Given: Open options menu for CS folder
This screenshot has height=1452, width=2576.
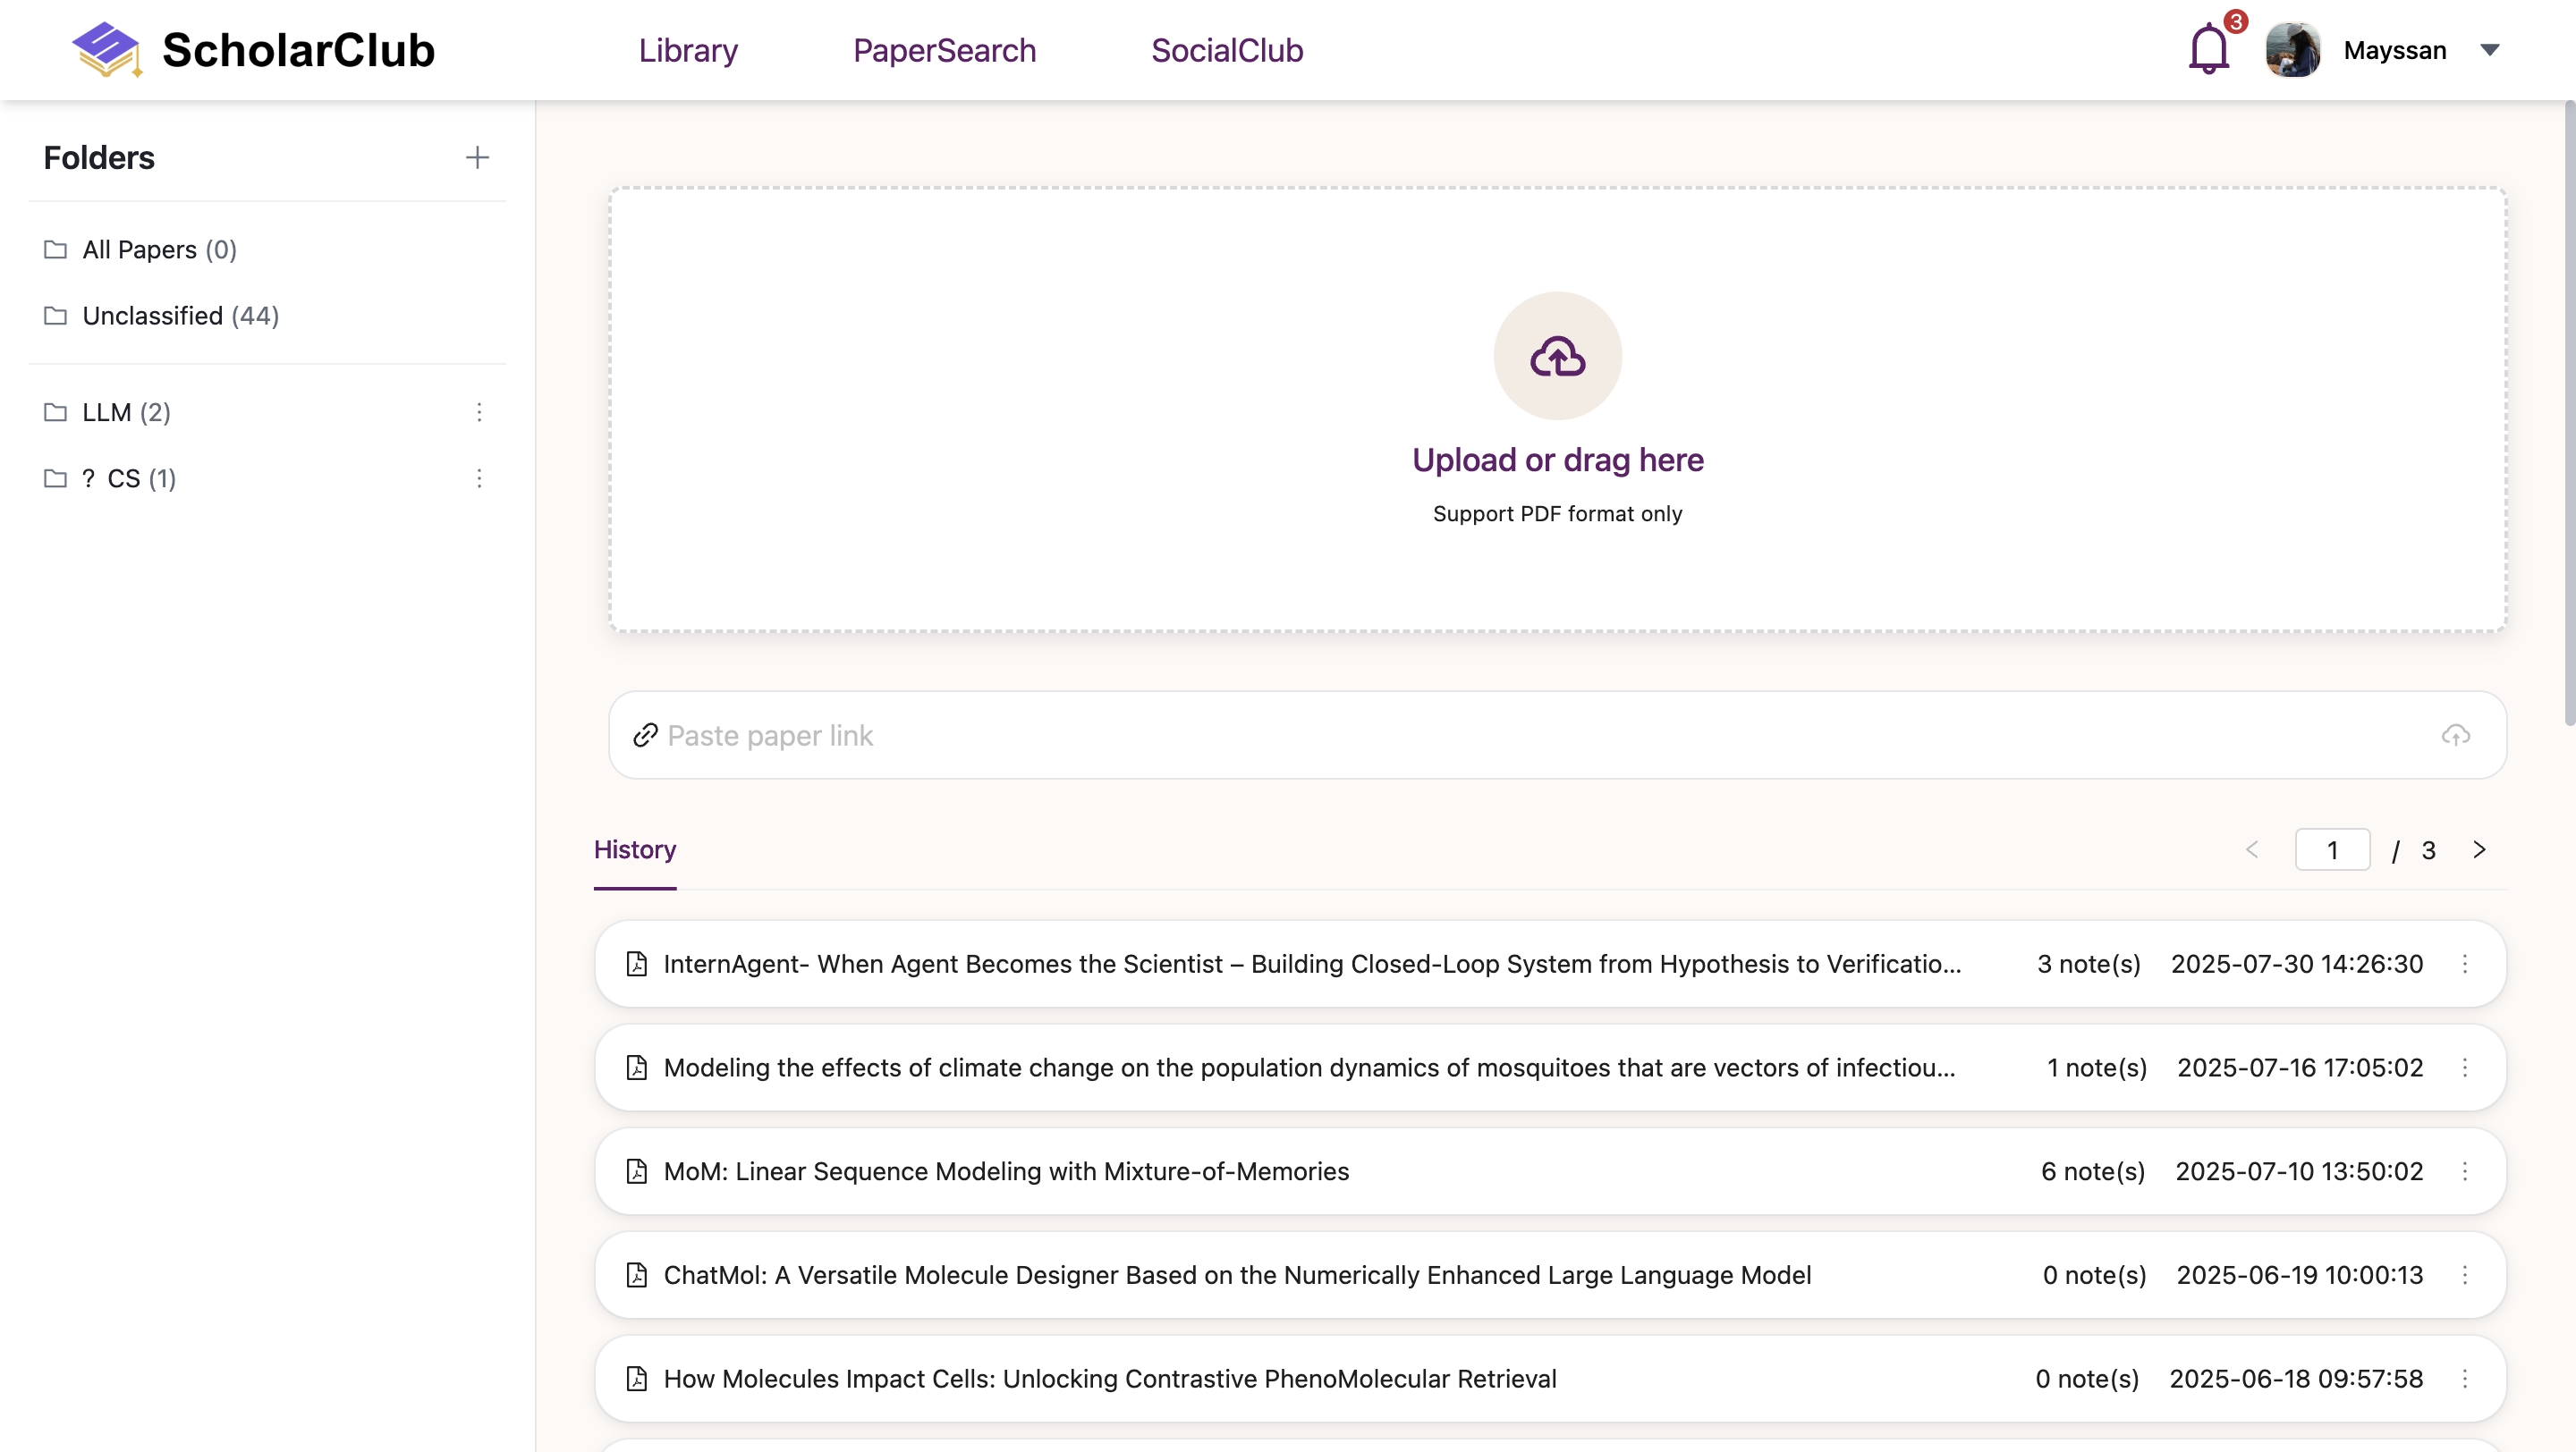Looking at the screenshot, I should tap(479, 478).
